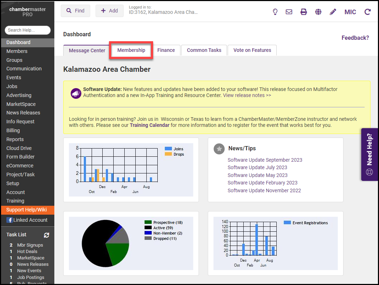Image resolution: width=379 pixels, height=285 pixels.
Task: Click the Joins legend color swatch
Action: point(168,149)
